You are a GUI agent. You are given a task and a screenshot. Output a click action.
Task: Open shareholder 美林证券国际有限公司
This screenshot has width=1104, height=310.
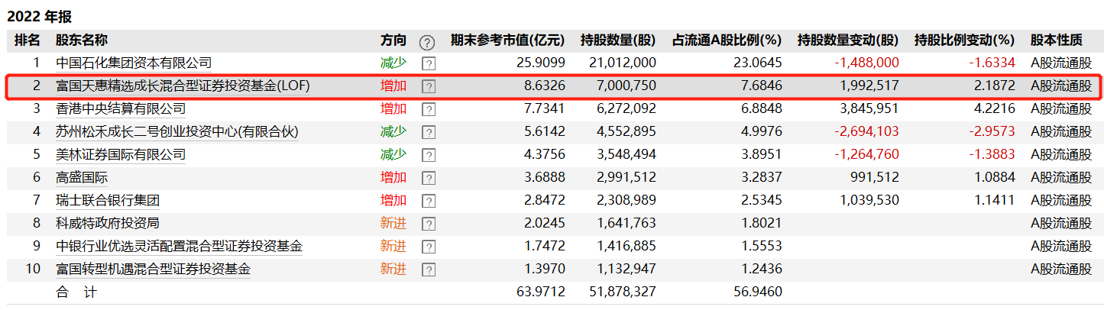pyautogui.click(x=121, y=154)
